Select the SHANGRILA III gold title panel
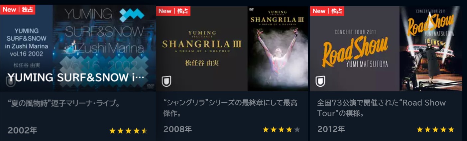The width and height of the screenshot is (467, 141). click(x=202, y=49)
